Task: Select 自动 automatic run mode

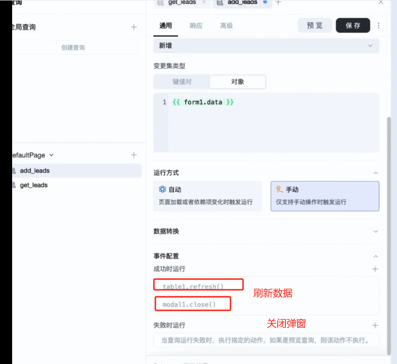Action: tap(208, 196)
